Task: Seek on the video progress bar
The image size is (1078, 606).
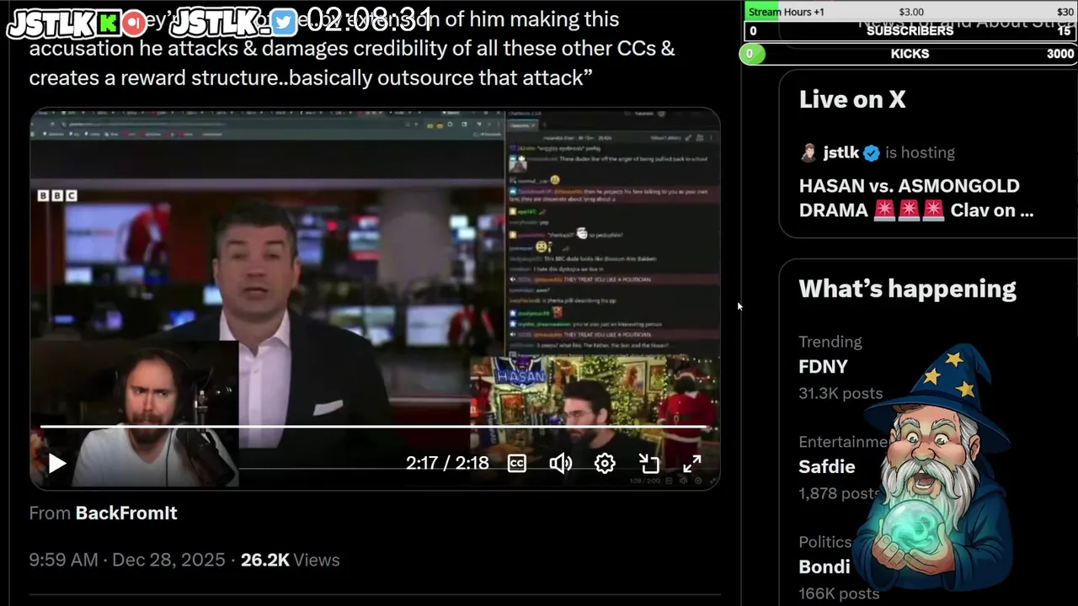Action: pos(375,428)
